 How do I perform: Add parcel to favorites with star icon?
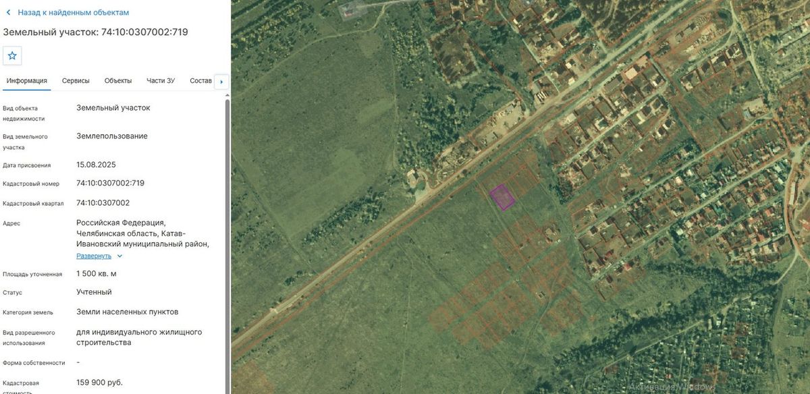pyautogui.click(x=12, y=55)
